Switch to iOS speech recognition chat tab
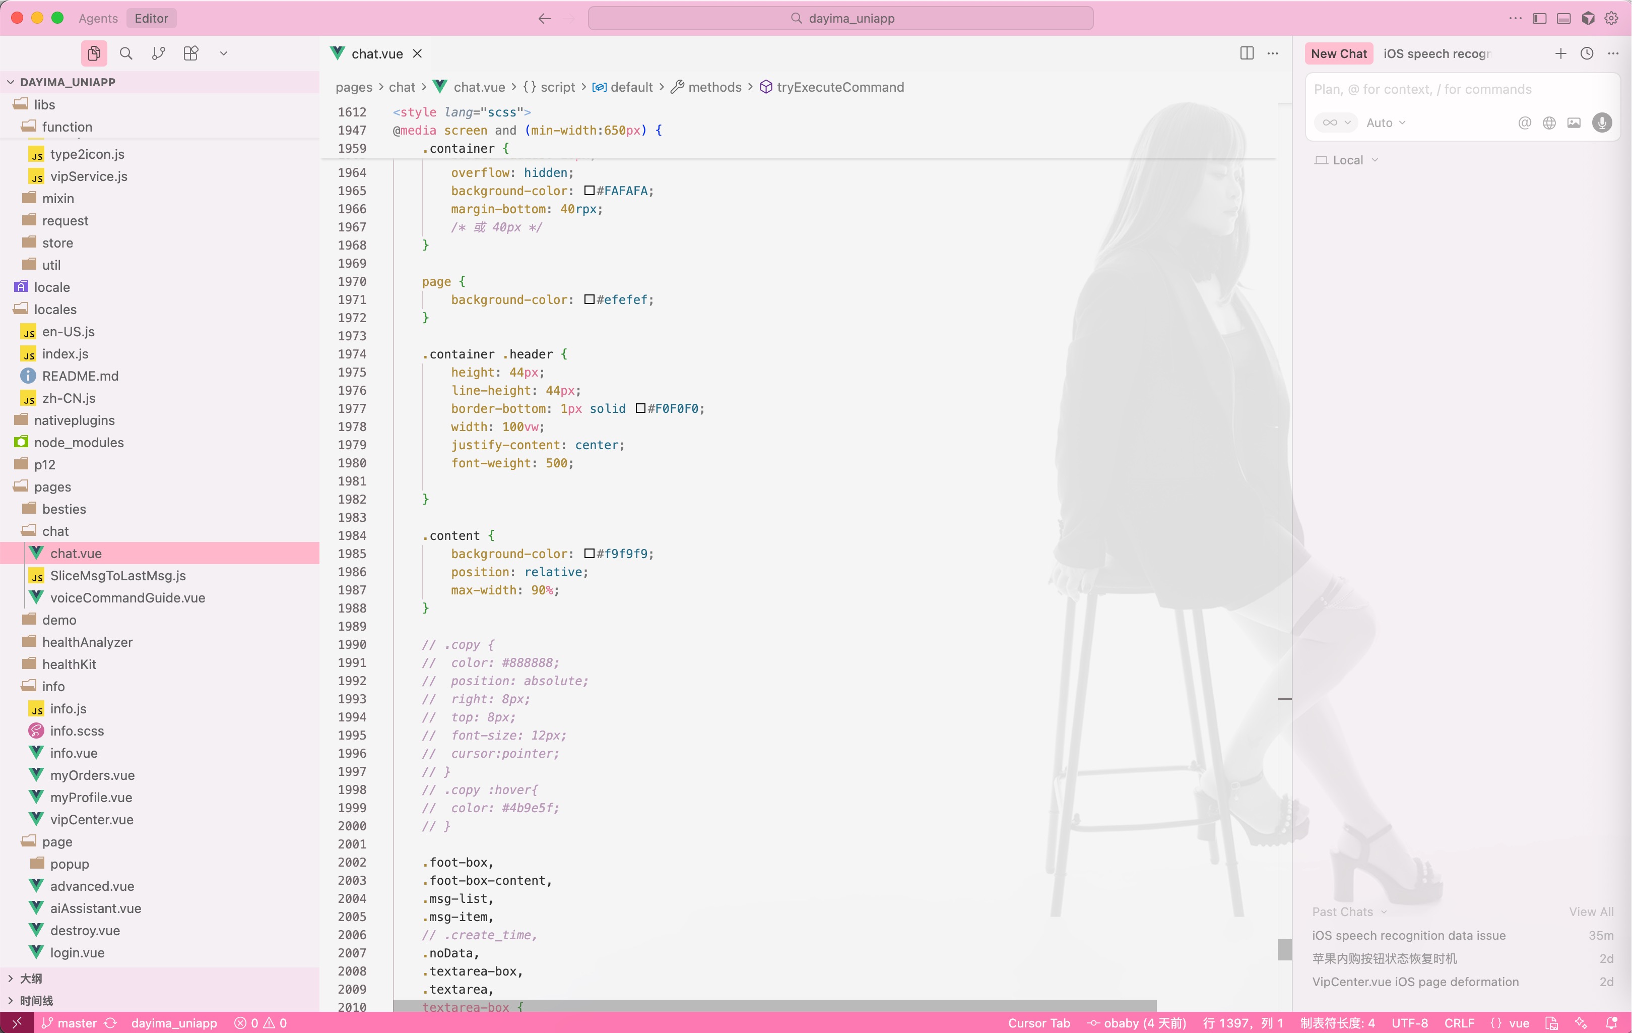This screenshot has width=1632, height=1033. (x=1437, y=53)
